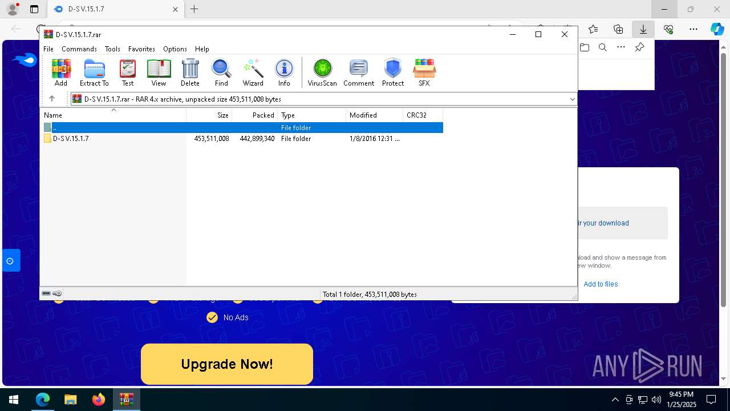Open browser Favorites star icon

pos(593,29)
